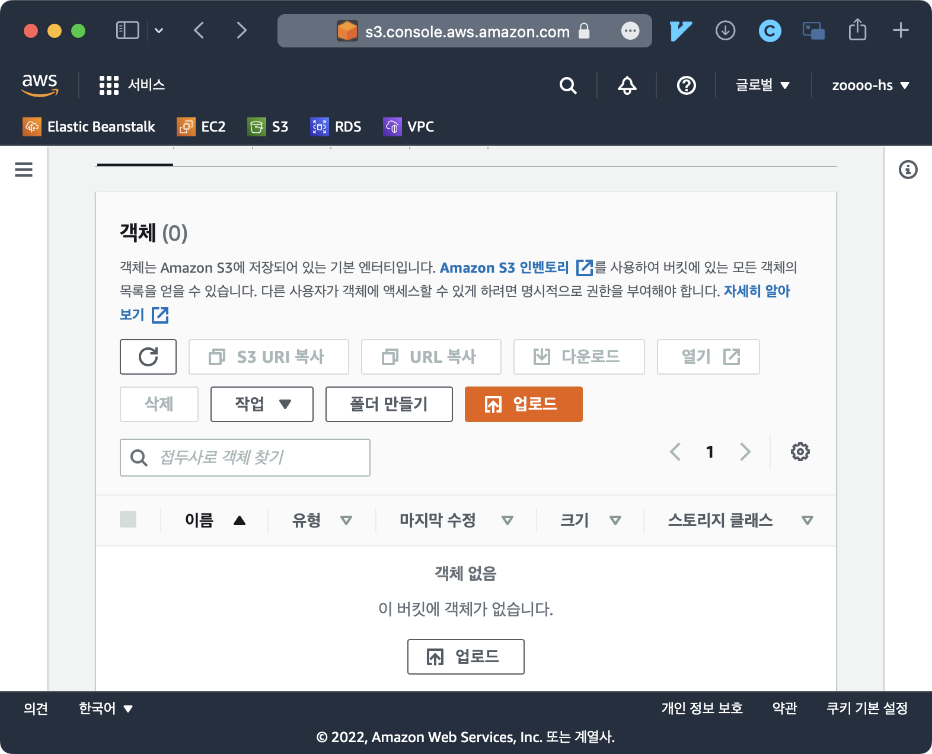Viewport: 932px width, 754px height.
Task: Open a new Safari tab
Action: coord(901,30)
